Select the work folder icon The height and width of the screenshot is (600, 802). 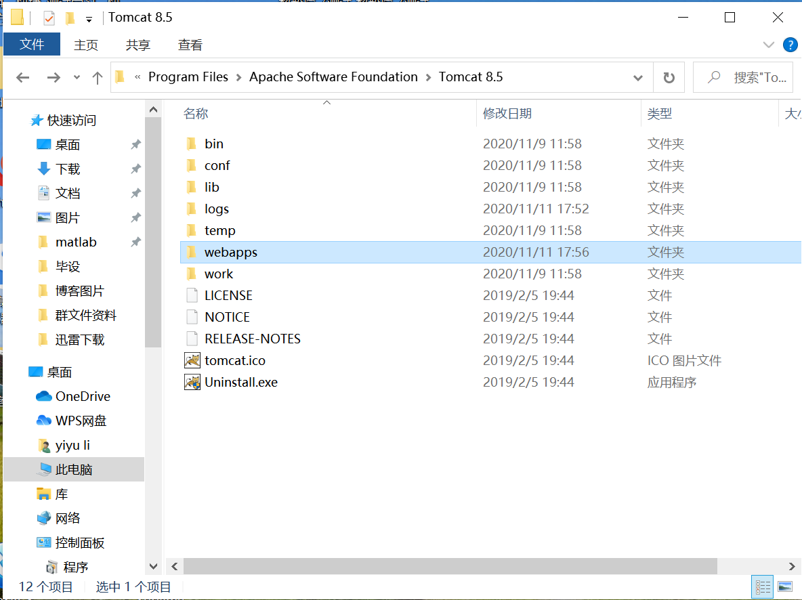[192, 274]
